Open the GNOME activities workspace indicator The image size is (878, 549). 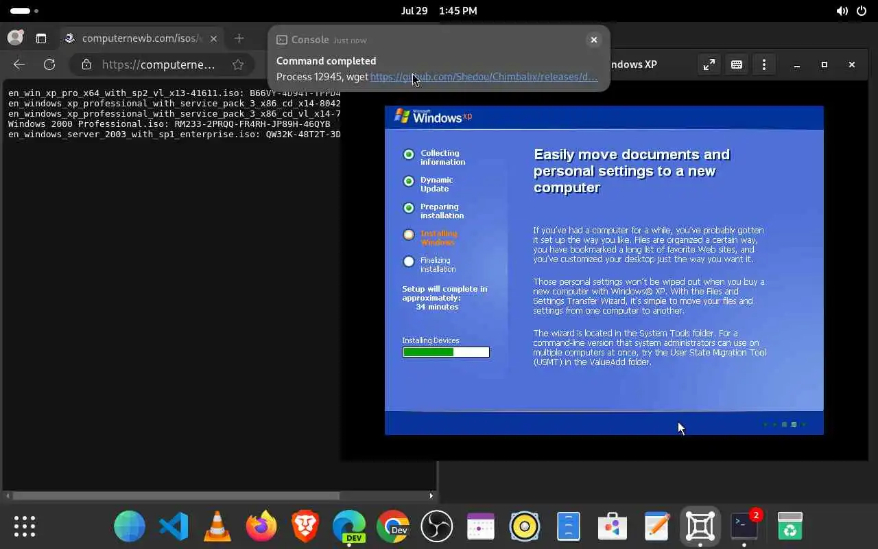point(24,11)
